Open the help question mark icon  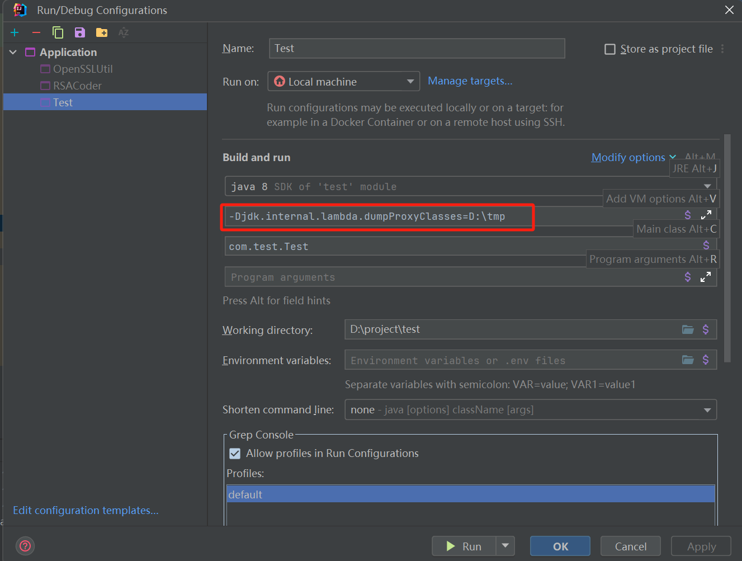point(26,546)
